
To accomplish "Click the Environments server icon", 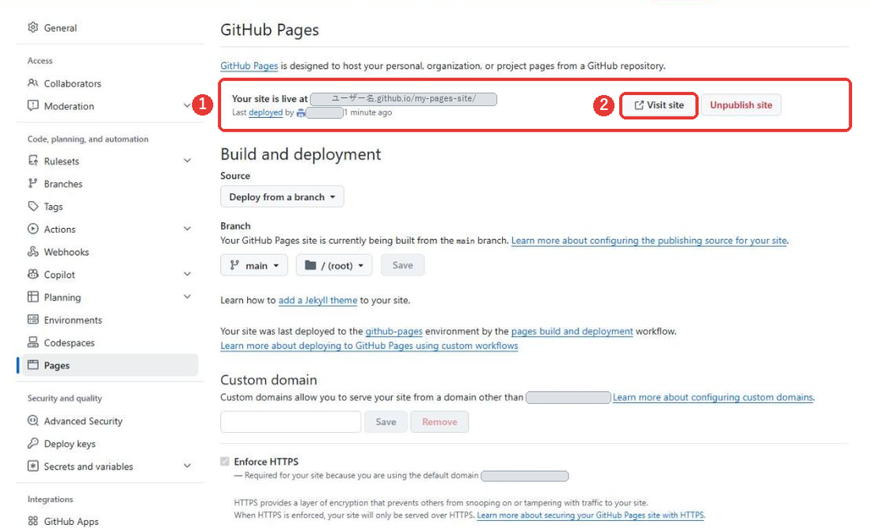I will pos(32,320).
